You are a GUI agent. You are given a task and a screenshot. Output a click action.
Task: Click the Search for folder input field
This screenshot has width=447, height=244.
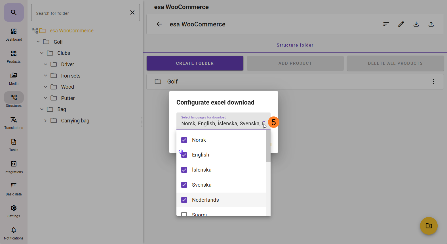coord(81,13)
